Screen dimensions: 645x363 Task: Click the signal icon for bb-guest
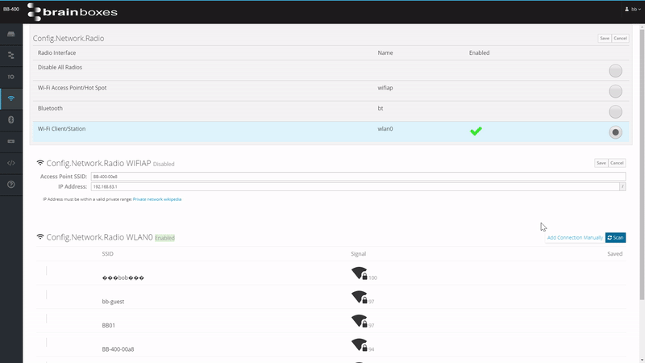tap(360, 298)
